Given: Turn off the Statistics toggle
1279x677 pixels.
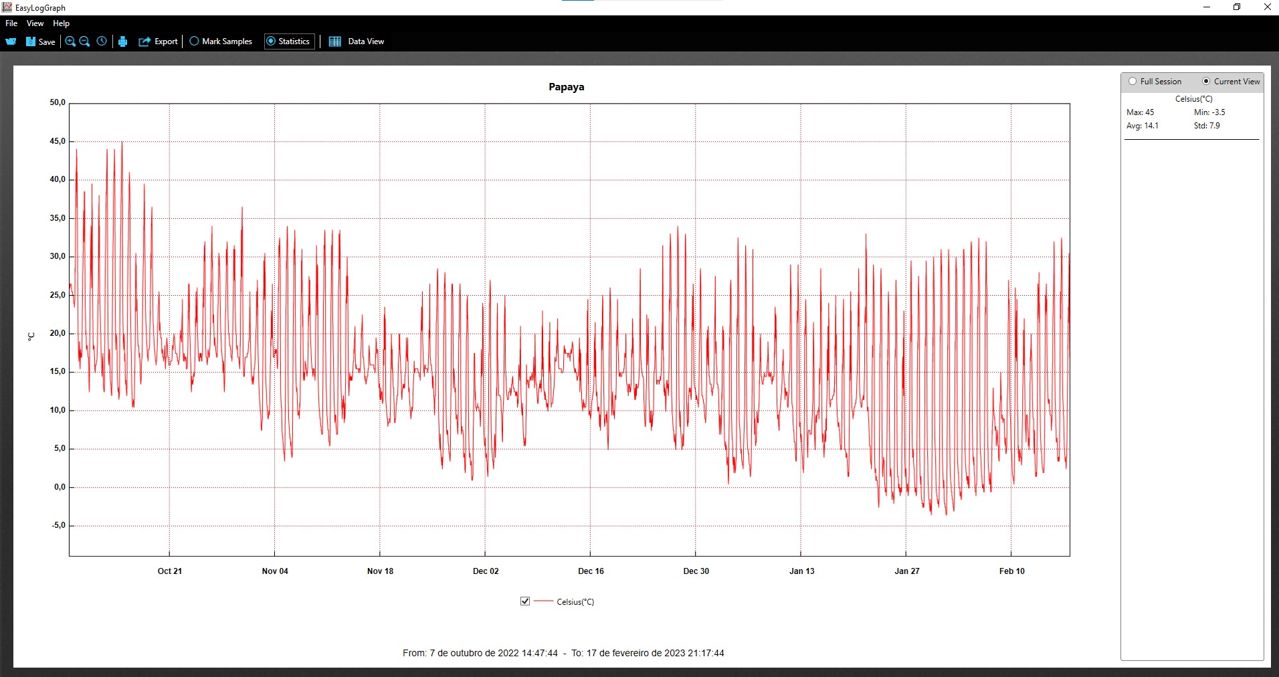Looking at the screenshot, I should (271, 41).
